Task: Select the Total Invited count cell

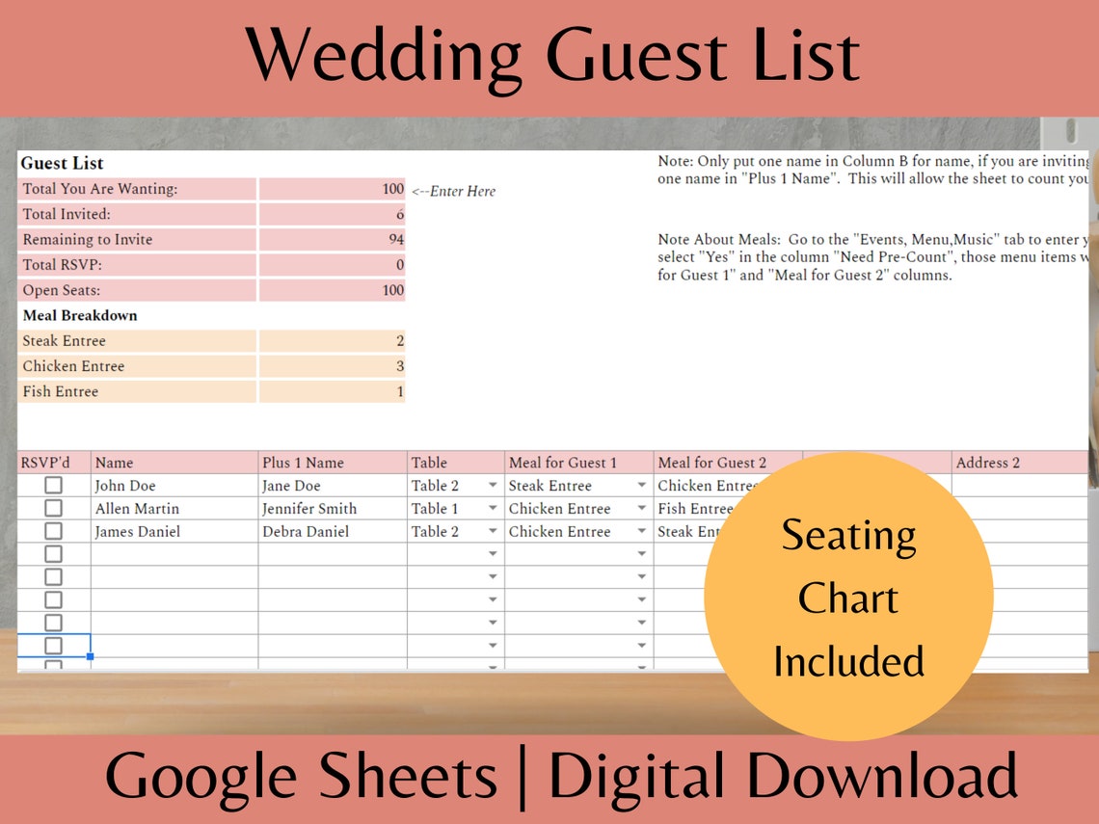Action: click(x=331, y=214)
